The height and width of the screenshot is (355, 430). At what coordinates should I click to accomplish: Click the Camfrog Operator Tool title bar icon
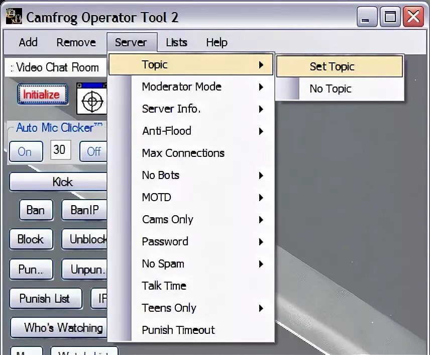coord(14,16)
